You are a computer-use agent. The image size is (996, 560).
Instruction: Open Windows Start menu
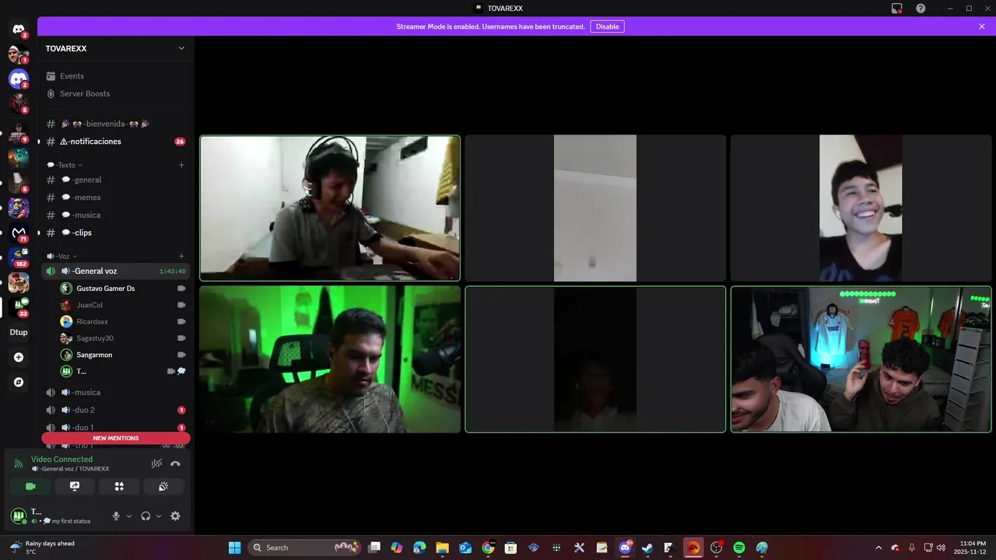tap(234, 548)
